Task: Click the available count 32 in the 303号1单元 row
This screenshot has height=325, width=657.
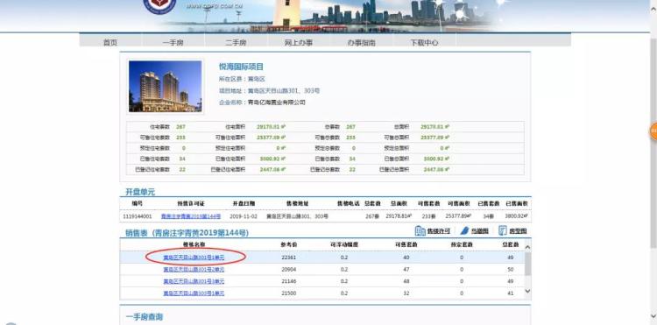Action: click(406, 293)
